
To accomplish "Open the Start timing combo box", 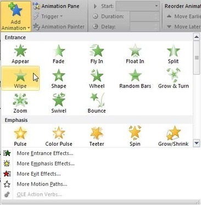I will click(137, 6).
